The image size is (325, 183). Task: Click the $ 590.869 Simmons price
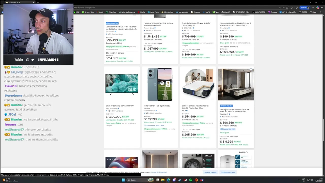(227, 123)
